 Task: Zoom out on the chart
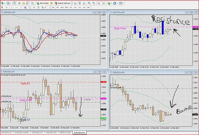pyautogui.click(x=94, y=3)
